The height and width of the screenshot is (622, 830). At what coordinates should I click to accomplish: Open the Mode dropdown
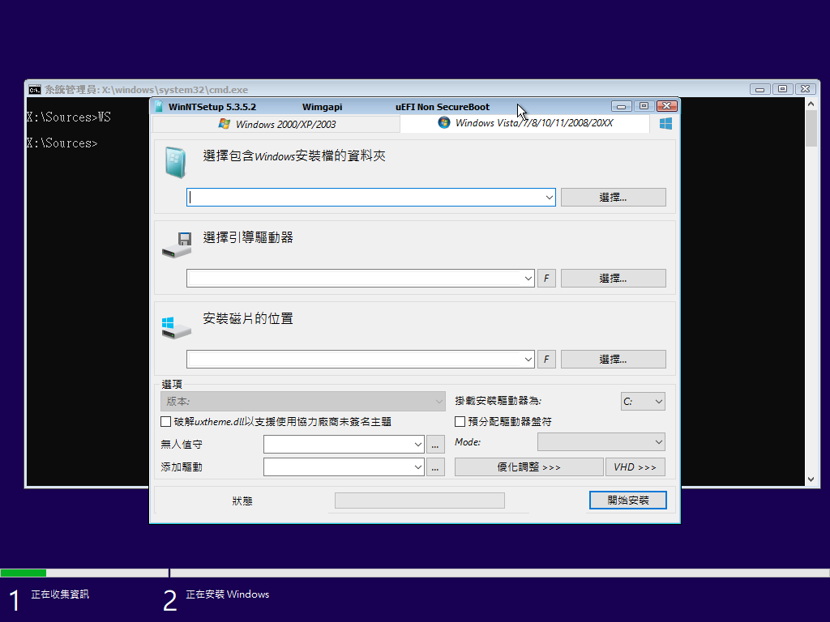(x=601, y=441)
